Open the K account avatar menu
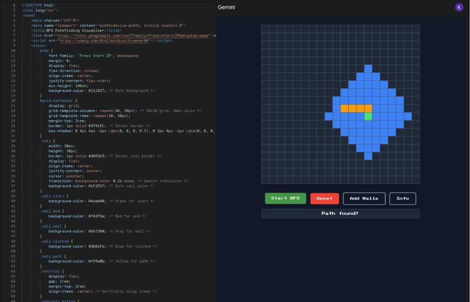The height and width of the screenshot is (302, 470). coord(459,7)
